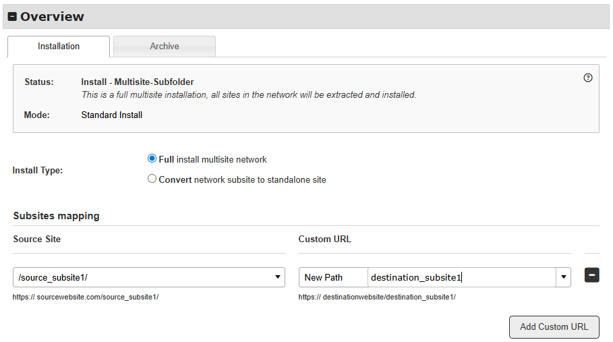Click the help question mark icon
The width and height of the screenshot is (613, 342).
[587, 78]
